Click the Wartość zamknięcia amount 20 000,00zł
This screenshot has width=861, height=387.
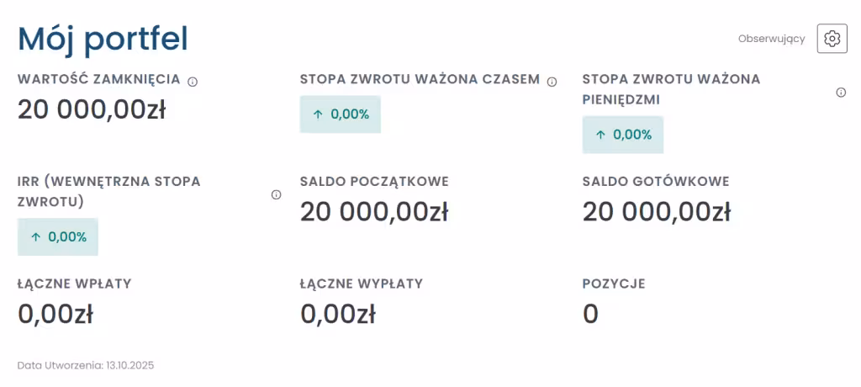[x=92, y=109]
